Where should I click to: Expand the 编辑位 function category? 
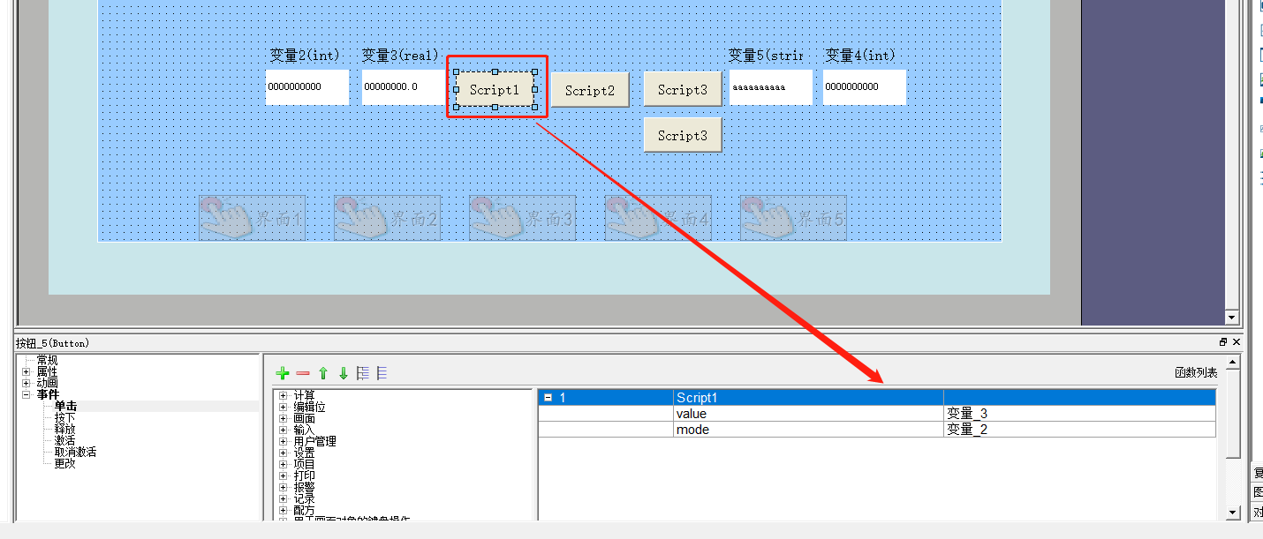(283, 407)
